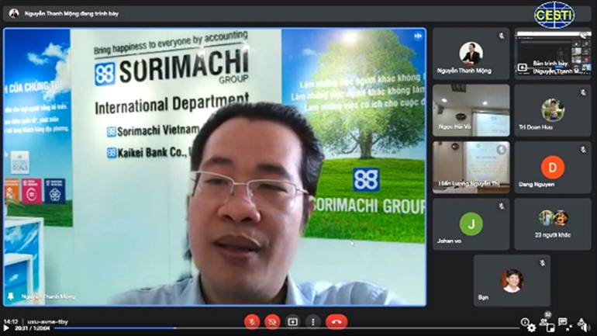The width and height of the screenshot is (597, 336).
Task: Click muted mic icon on Trí Doan Huu tile
Action: pos(583,92)
